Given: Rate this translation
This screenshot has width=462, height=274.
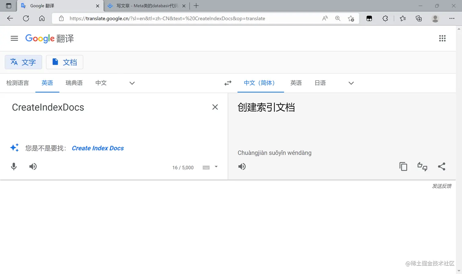Looking at the screenshot, I should [x=422, y=166].
